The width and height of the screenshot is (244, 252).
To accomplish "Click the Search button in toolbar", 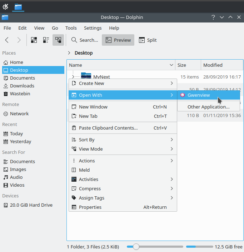I will pos(84,40).
